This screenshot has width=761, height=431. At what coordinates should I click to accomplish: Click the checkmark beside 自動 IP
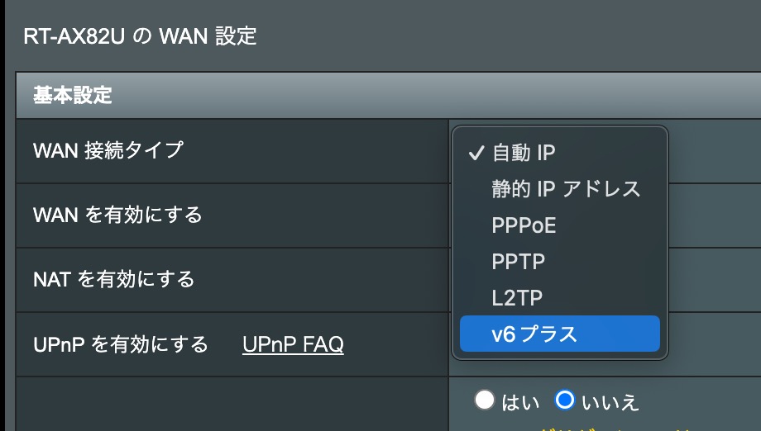[476, 153]
